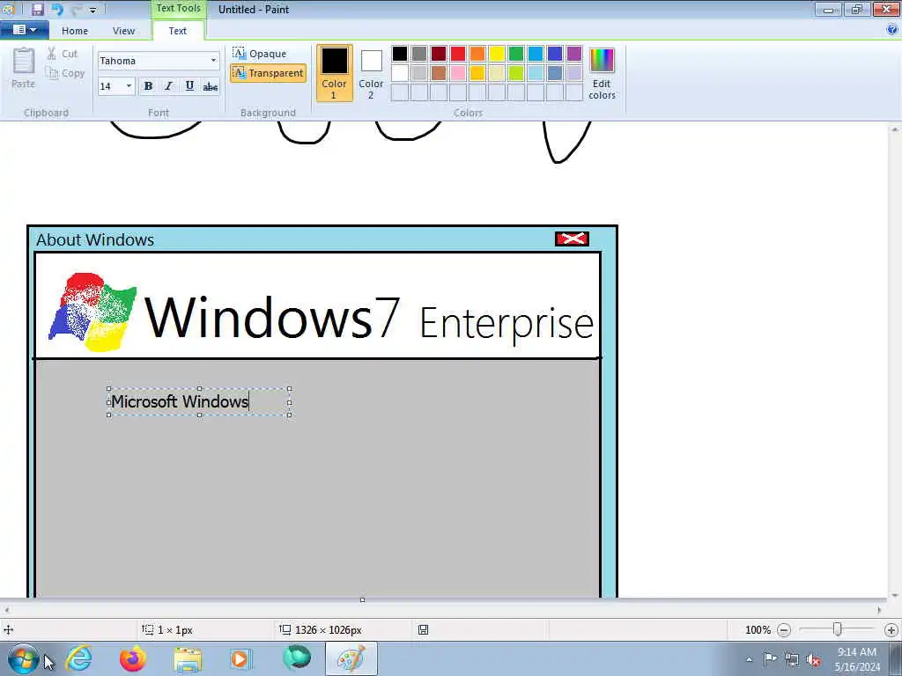
Task: Pick the brown color swatch
Action: tap(439, 73)
